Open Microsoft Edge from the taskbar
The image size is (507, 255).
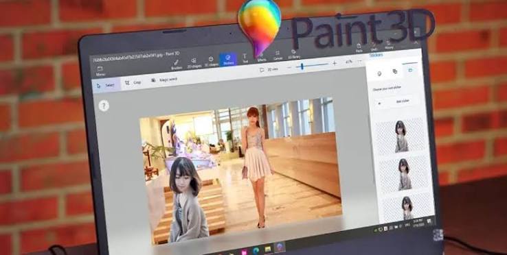[256, 250]
